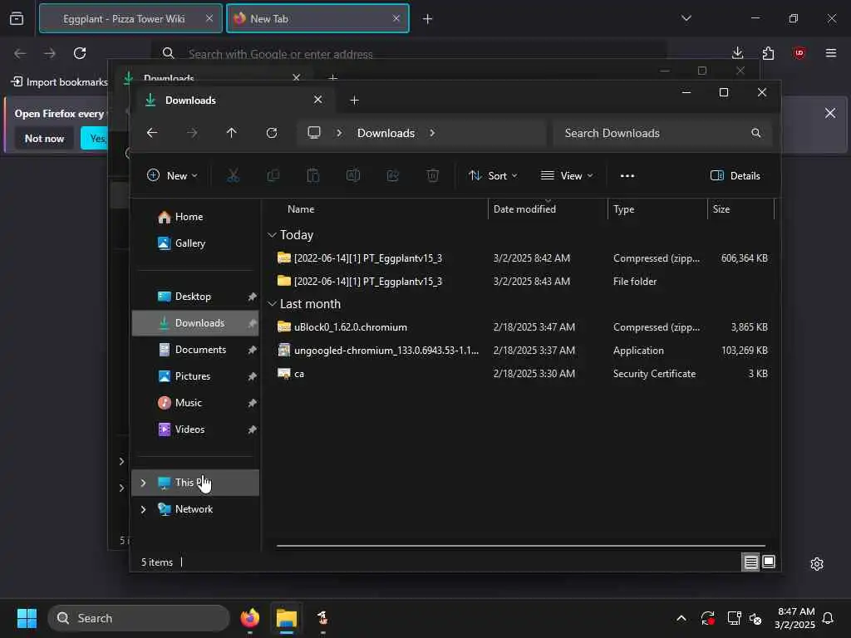Click the Paste clipboard icon in toolbar

pyautogui.click(x=313, y=176)
